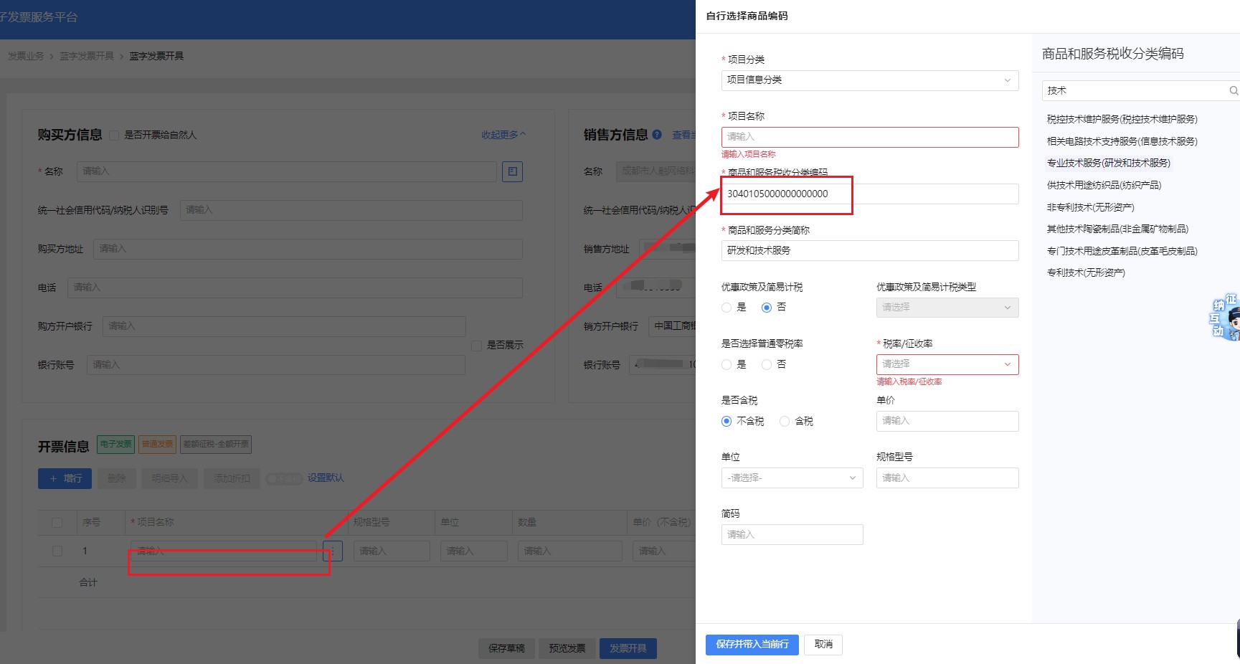Click the search icon in tax code panel
1240x664 pixels.
[1233, 90]
